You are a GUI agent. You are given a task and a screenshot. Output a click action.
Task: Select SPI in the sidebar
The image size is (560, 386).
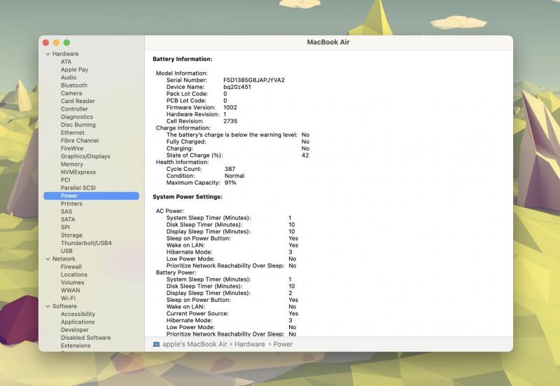[65, 227]
